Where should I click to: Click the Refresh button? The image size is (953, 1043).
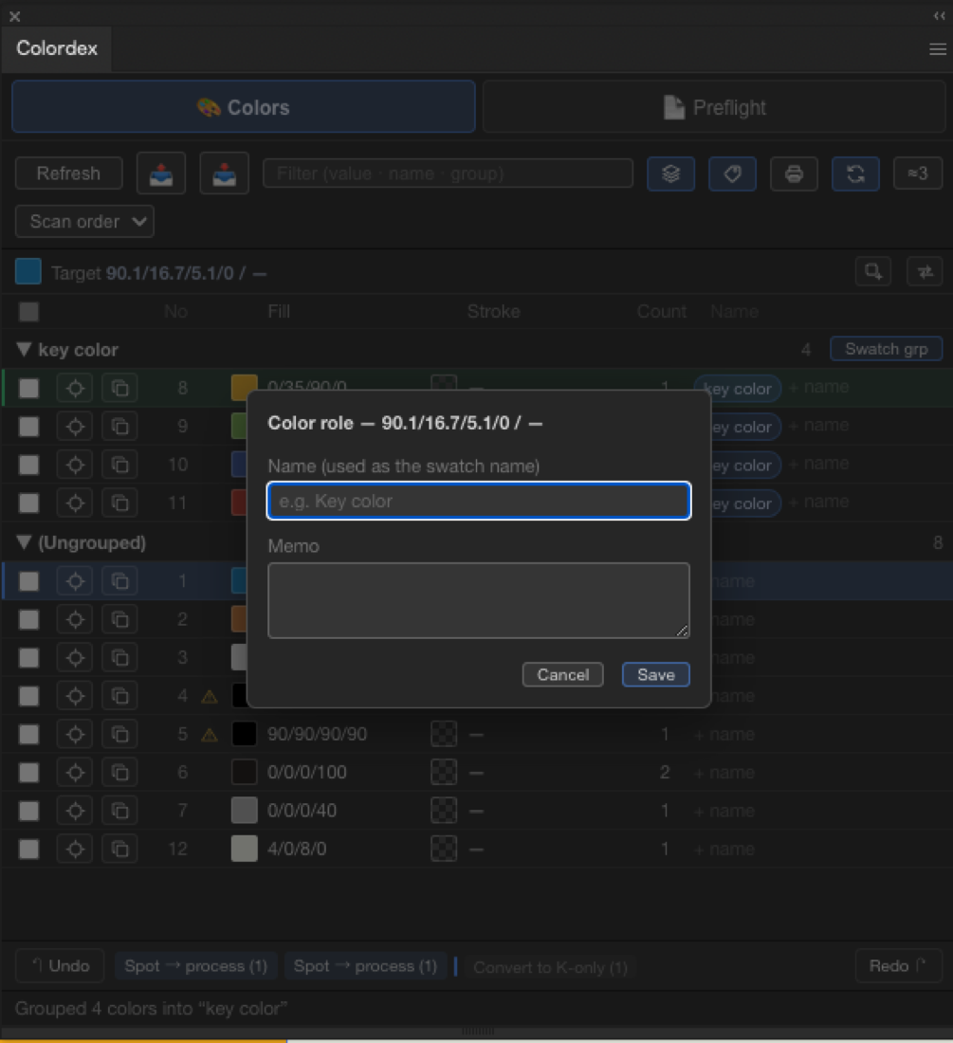68,174
